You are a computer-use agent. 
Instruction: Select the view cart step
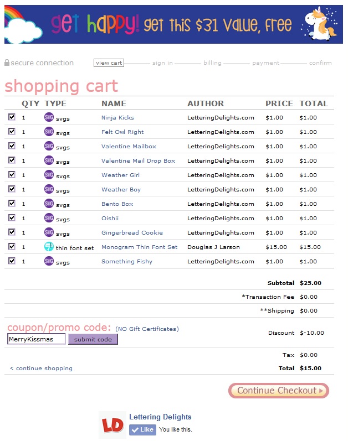109,63
